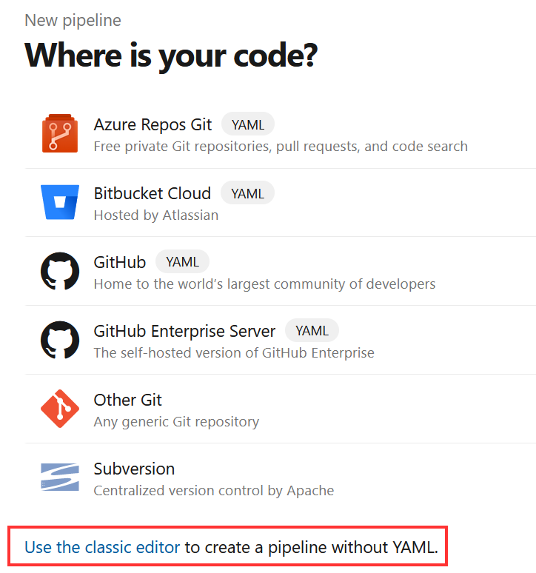Click the YAML badge beside Azure Repos Git
This screenshot has width=536, height=573.
coord(248,124)
